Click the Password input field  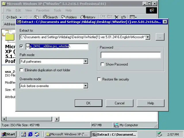[131, 55]
